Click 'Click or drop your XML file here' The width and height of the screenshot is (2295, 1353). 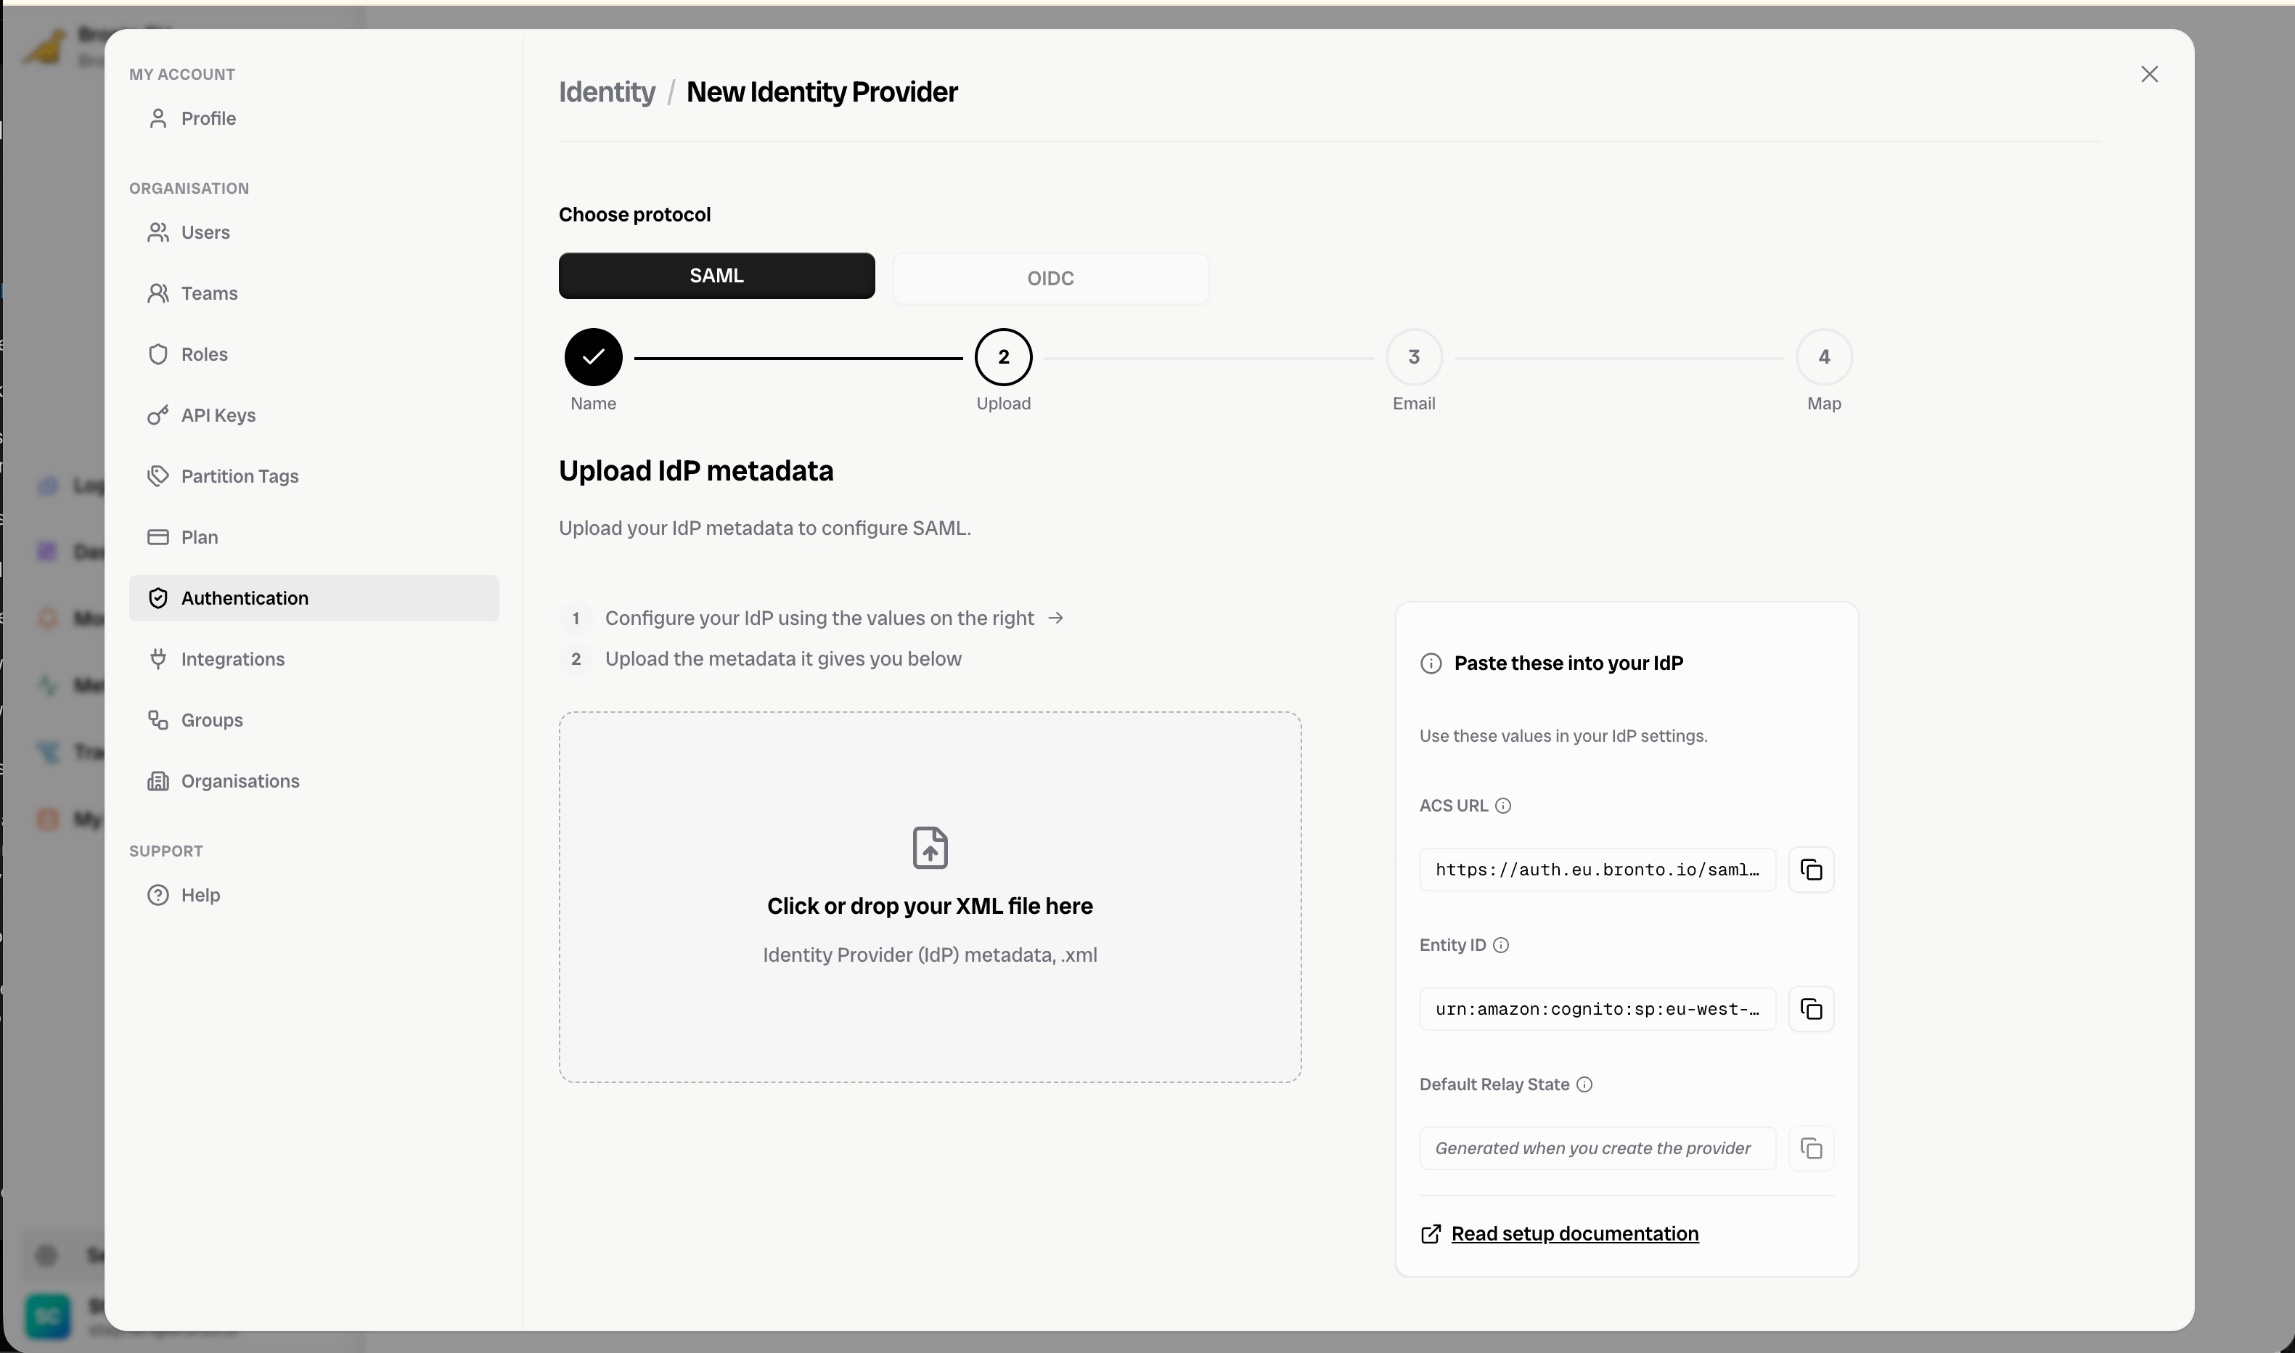pyautogui.click(x=930, y=907)
